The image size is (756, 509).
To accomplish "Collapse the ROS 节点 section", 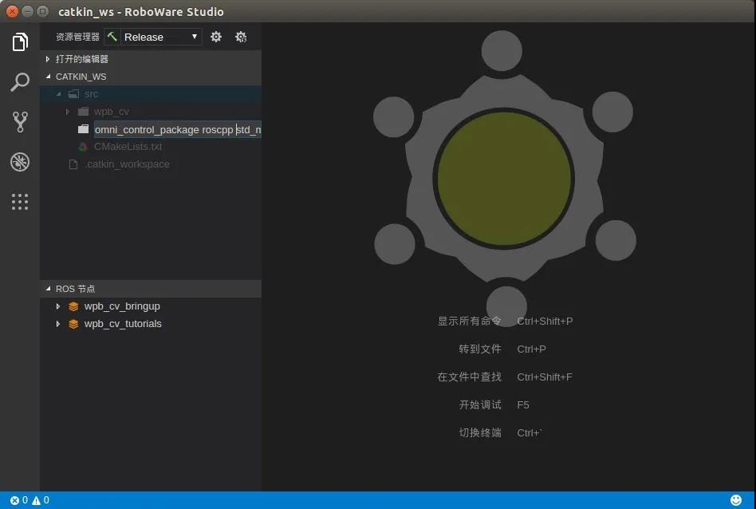I will coord(151,289).
